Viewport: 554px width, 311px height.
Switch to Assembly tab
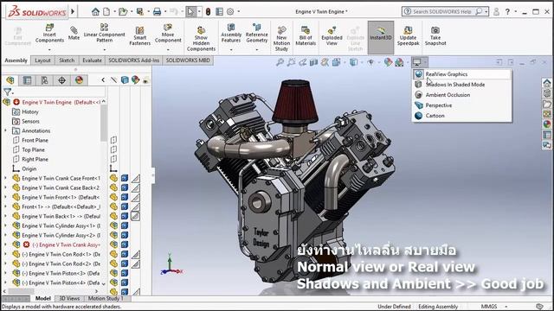pos(16,60)
